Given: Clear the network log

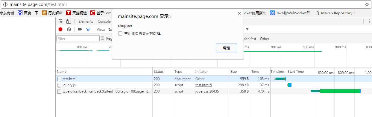Looking at the screenshot, I should (x=69, y=29).
